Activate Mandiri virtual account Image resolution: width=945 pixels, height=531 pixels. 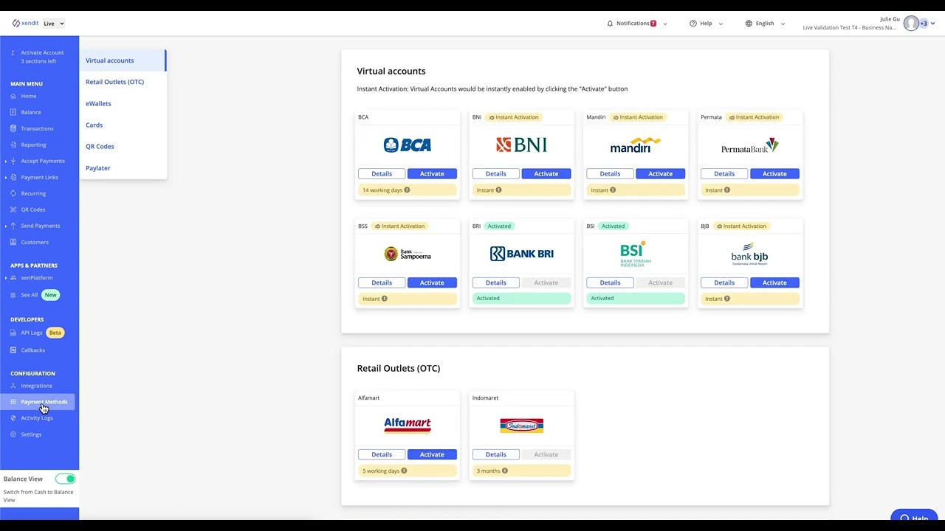point(660,173)
